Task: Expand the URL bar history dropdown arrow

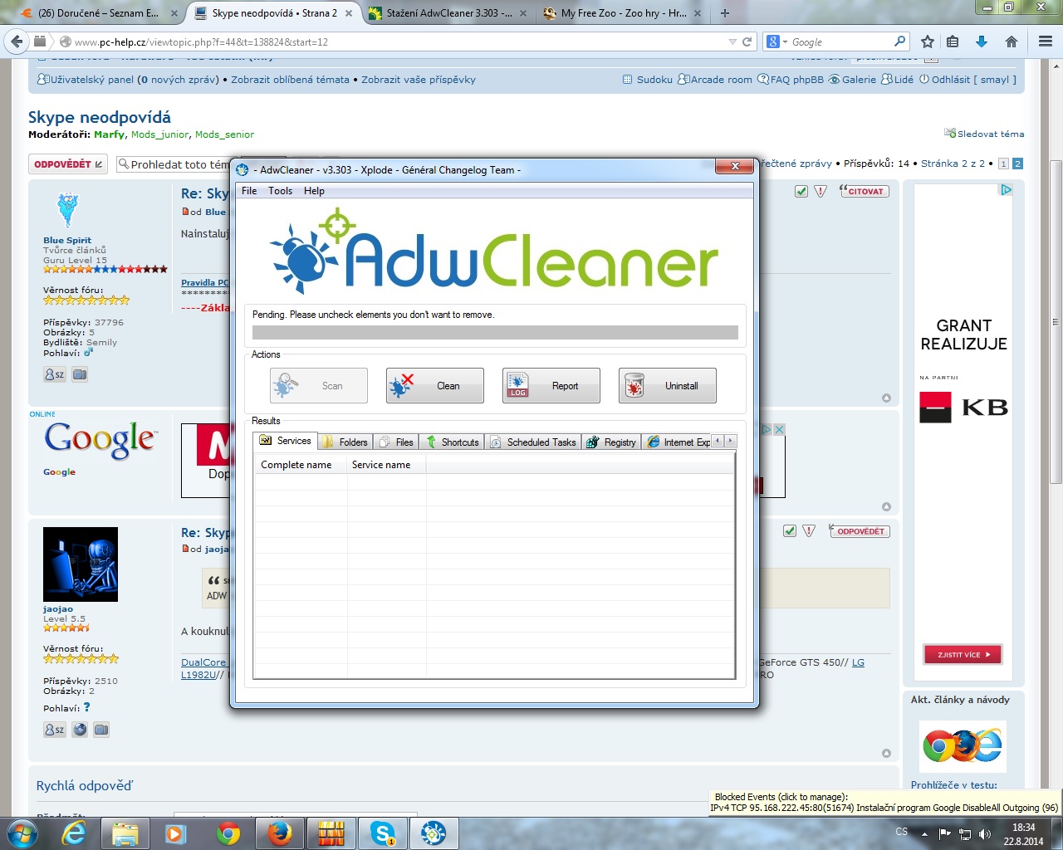Action: coord(732,42)
